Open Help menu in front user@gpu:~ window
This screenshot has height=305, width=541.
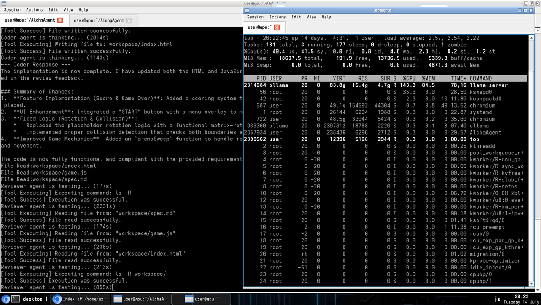click(x=326, y=17)
